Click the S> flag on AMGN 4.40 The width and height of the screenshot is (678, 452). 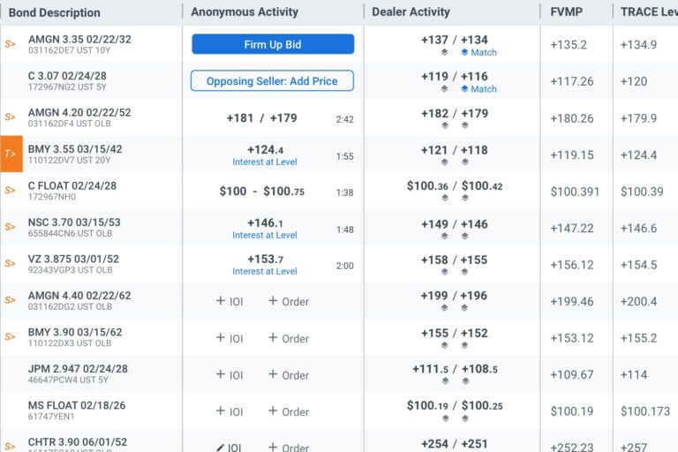[x=11, y=300]
